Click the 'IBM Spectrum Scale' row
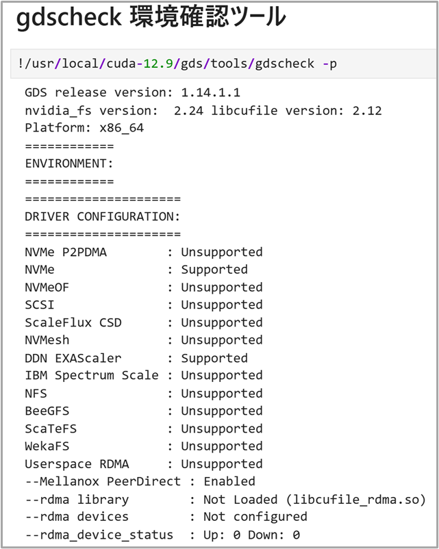The width and height of the screenshot is (439, 549). (x=143, y=375)
